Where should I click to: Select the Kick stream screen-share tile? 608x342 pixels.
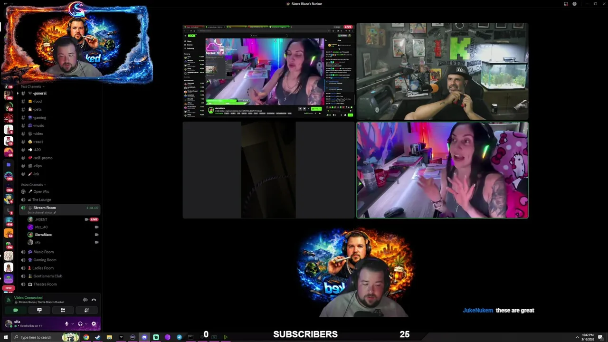click(268, 71)
